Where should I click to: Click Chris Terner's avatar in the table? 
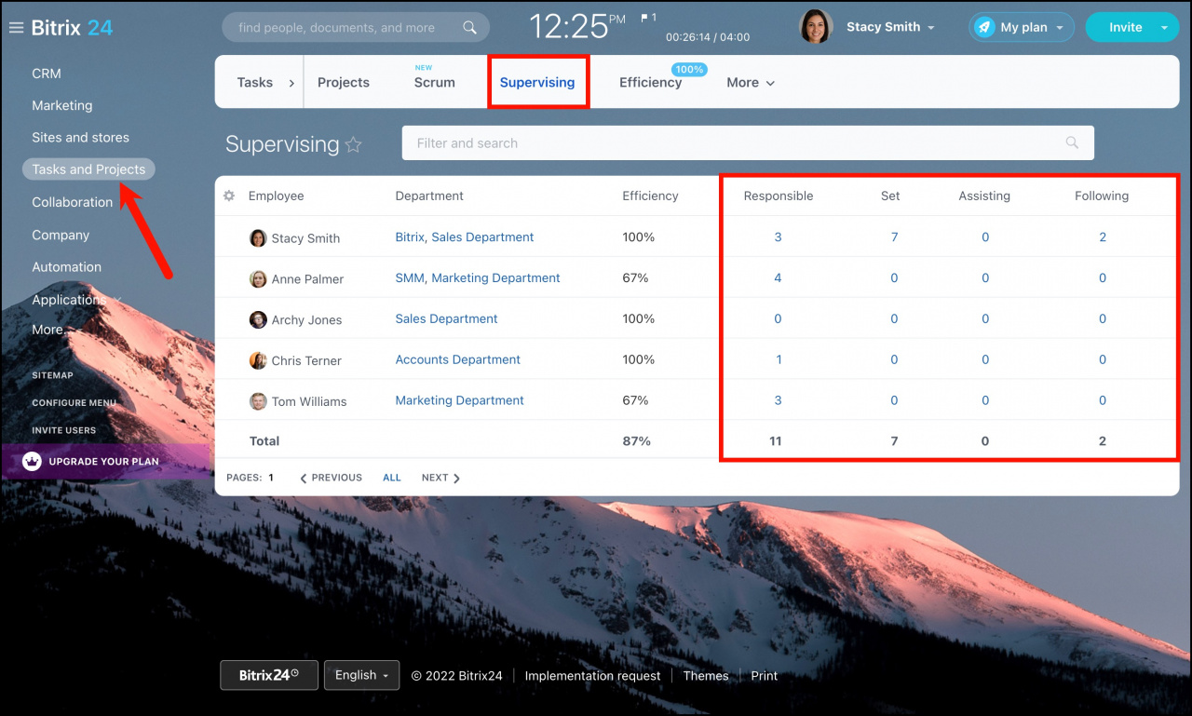258,361
